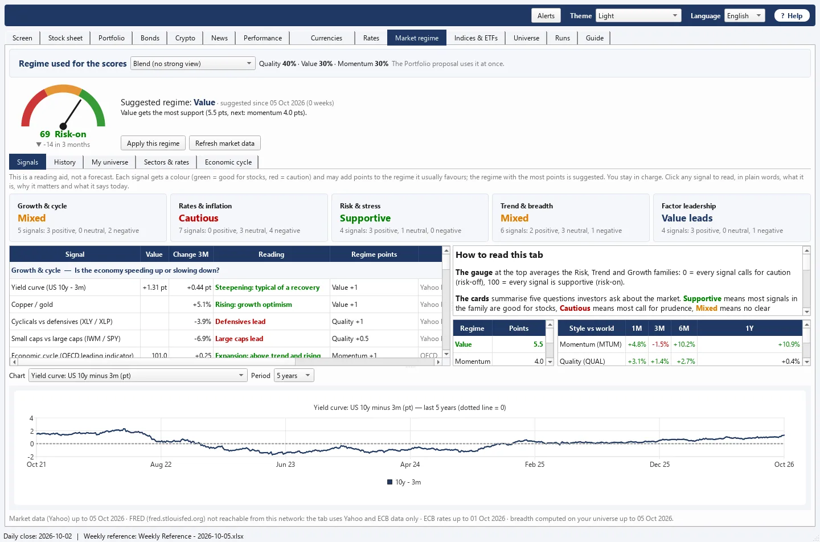820x542 pixels.
Task: Select the Yield curve (US 10y - 3m) signal row
Action: pos(226,288)
